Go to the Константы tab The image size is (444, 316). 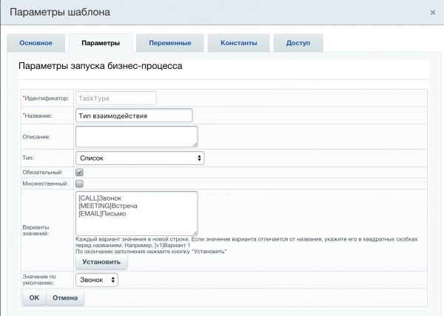coord(238,43)
